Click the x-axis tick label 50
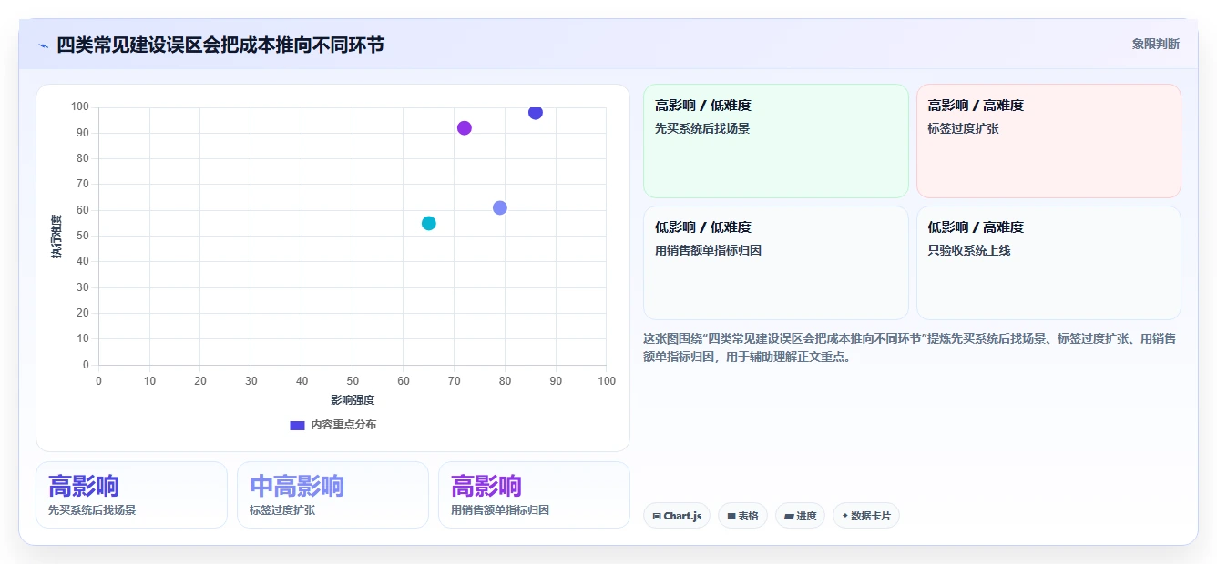The height and width of the screenshot is (564, 1217). [x=353, y=380]
